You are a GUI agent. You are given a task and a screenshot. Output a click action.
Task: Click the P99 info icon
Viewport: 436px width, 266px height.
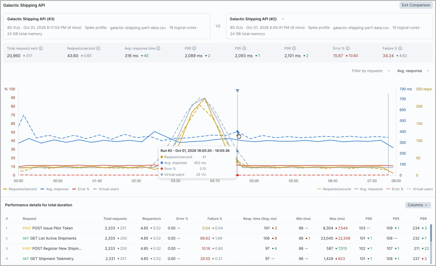pyautogui.click(x=294, y=48)
